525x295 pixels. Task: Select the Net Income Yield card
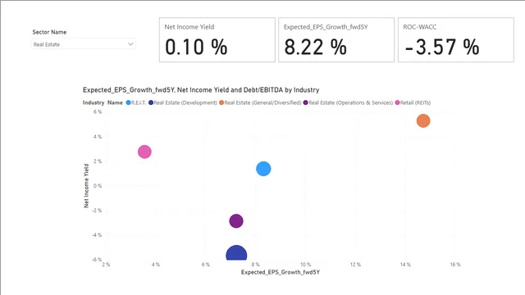pos(217,40)
